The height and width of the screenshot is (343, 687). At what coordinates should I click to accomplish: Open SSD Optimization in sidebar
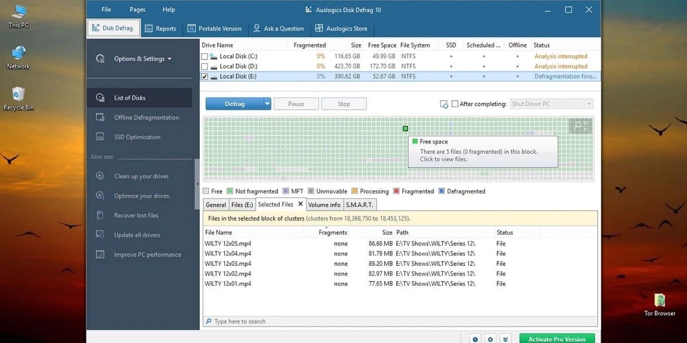[x=137, y=137]
